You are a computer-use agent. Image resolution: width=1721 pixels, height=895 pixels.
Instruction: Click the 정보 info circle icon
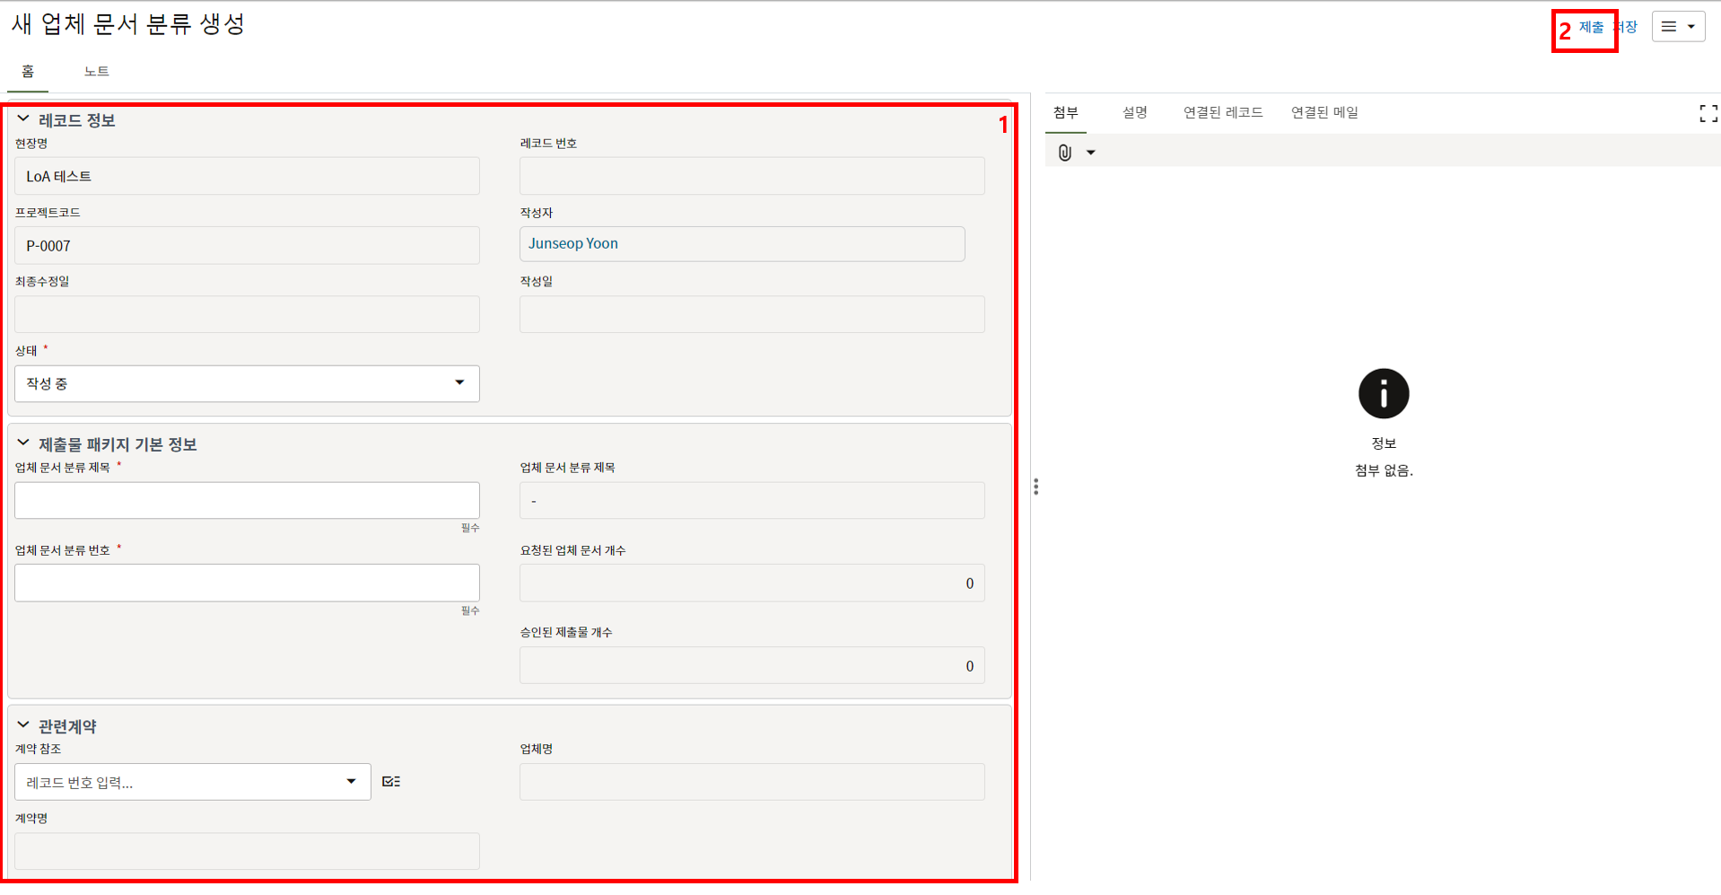tap(1383, 393)
